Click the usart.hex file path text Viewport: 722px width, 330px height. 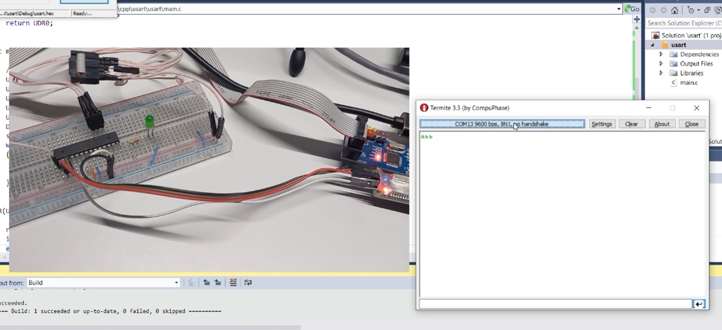[27, 13]
